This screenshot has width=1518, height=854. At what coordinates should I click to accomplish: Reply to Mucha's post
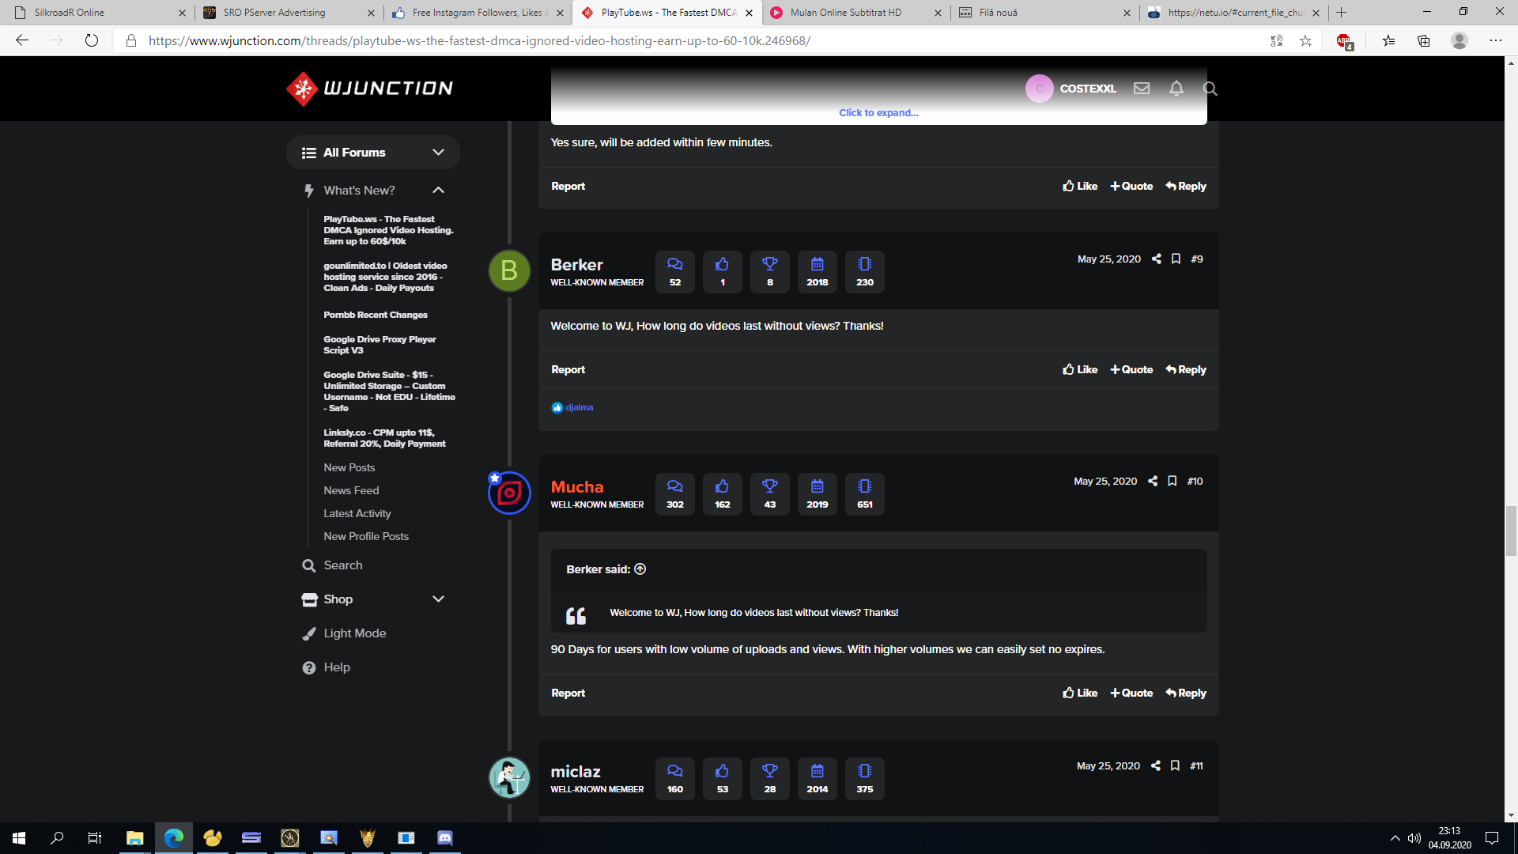(1185, 693)
